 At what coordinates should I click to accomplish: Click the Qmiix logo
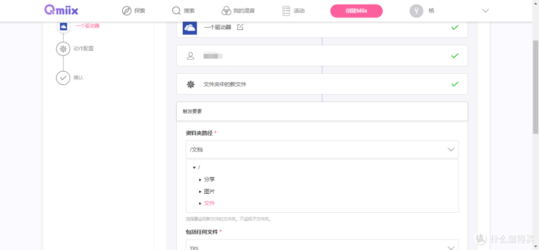pos(61,10)
